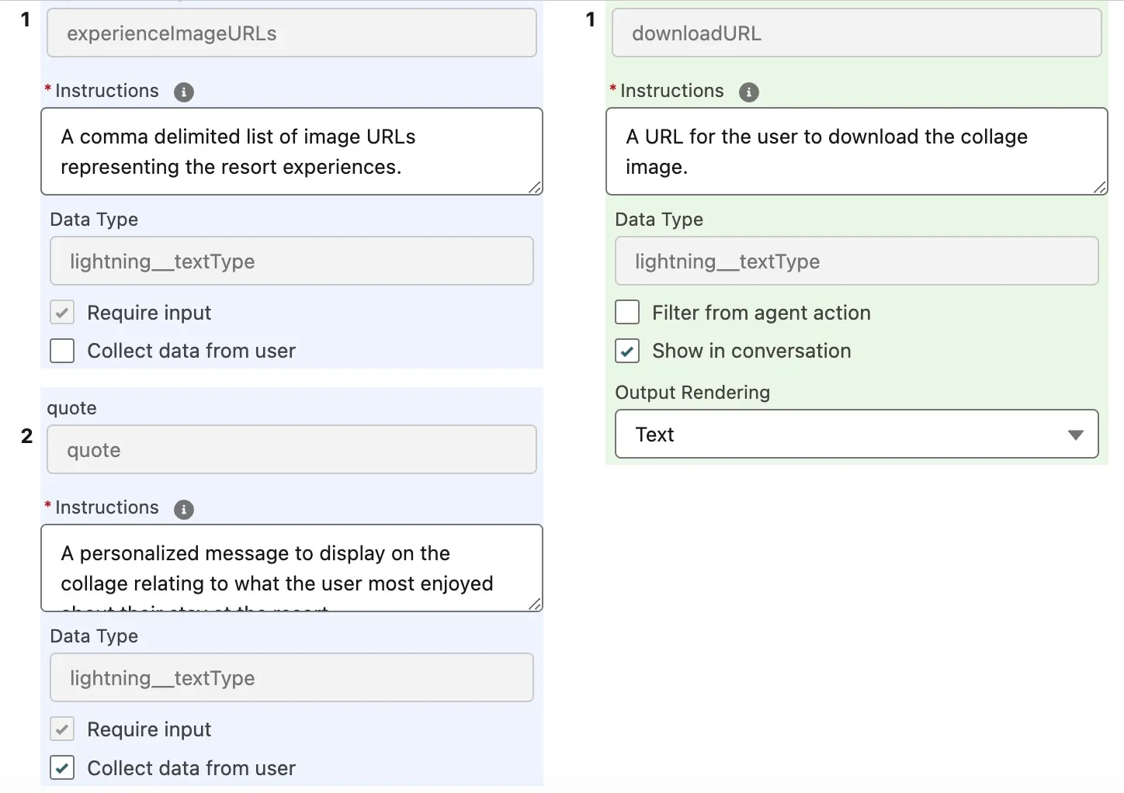The image size is (1124, 793).
Task: Toggle Require input checkbox for experienceImageURLs
Action: [x=62, y=313]
